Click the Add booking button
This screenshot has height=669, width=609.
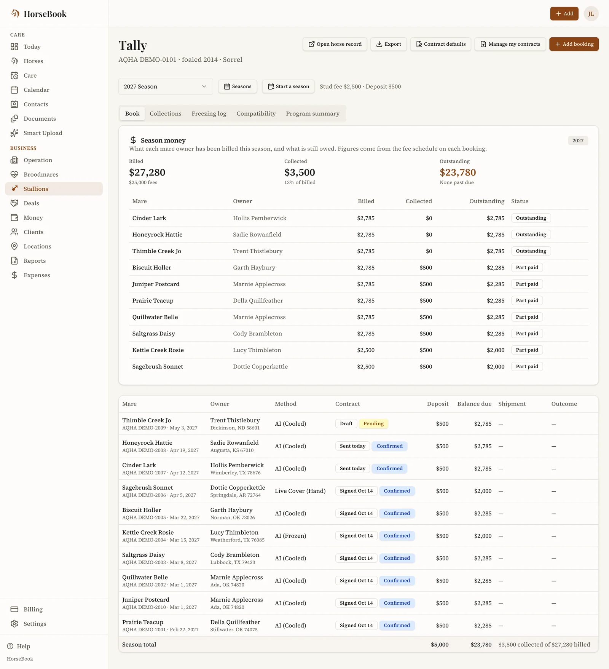coord(574,44)
